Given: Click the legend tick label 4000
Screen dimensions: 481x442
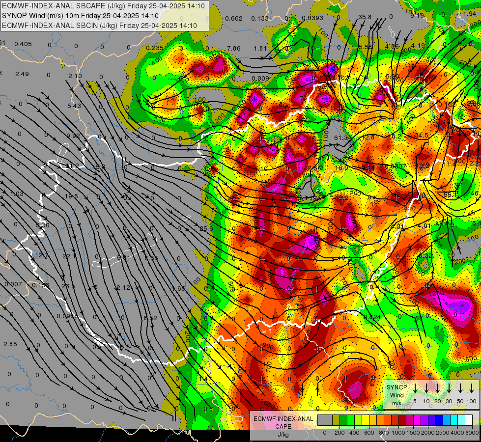Looking at the screenshot, I should (x=457, y=433).
